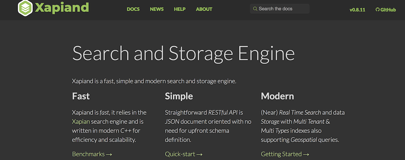Open the Quick-start link
The height and width of the screenshot is (160, 405).
[x=180, y=154]
